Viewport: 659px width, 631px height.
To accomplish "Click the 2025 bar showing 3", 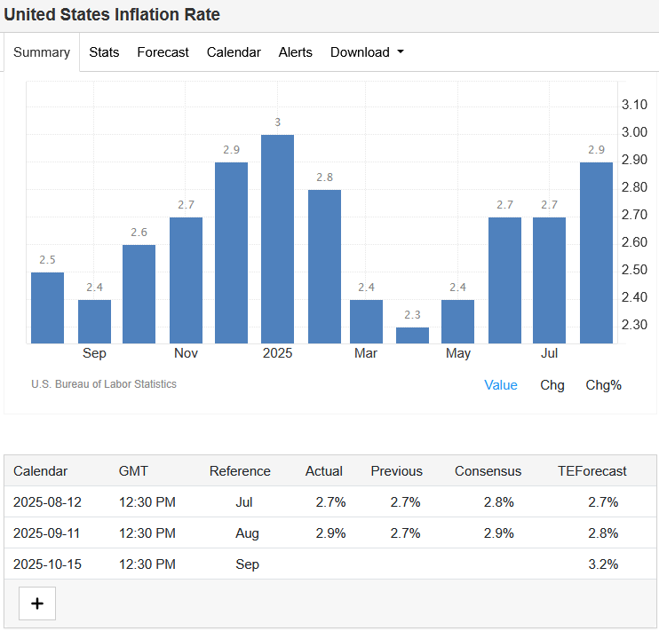I will point(277,239).
